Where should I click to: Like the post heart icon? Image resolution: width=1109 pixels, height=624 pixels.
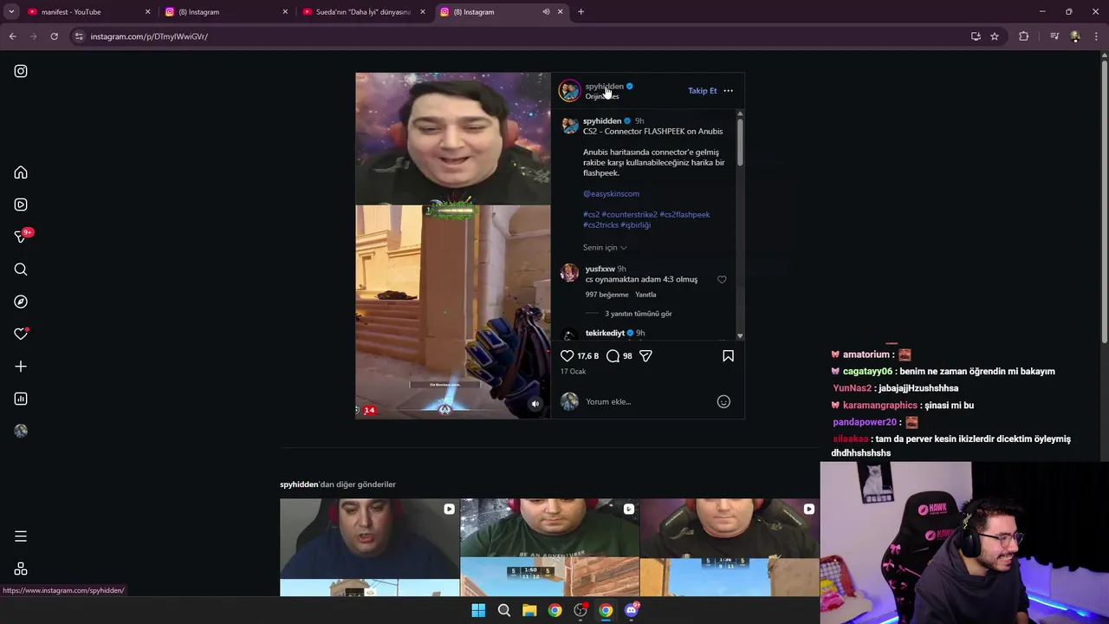tap(567, 355)
